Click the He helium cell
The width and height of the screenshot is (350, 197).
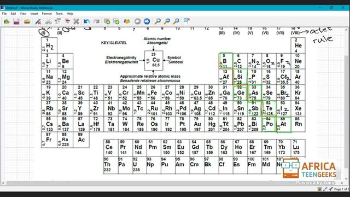click(x=298, y=45)
